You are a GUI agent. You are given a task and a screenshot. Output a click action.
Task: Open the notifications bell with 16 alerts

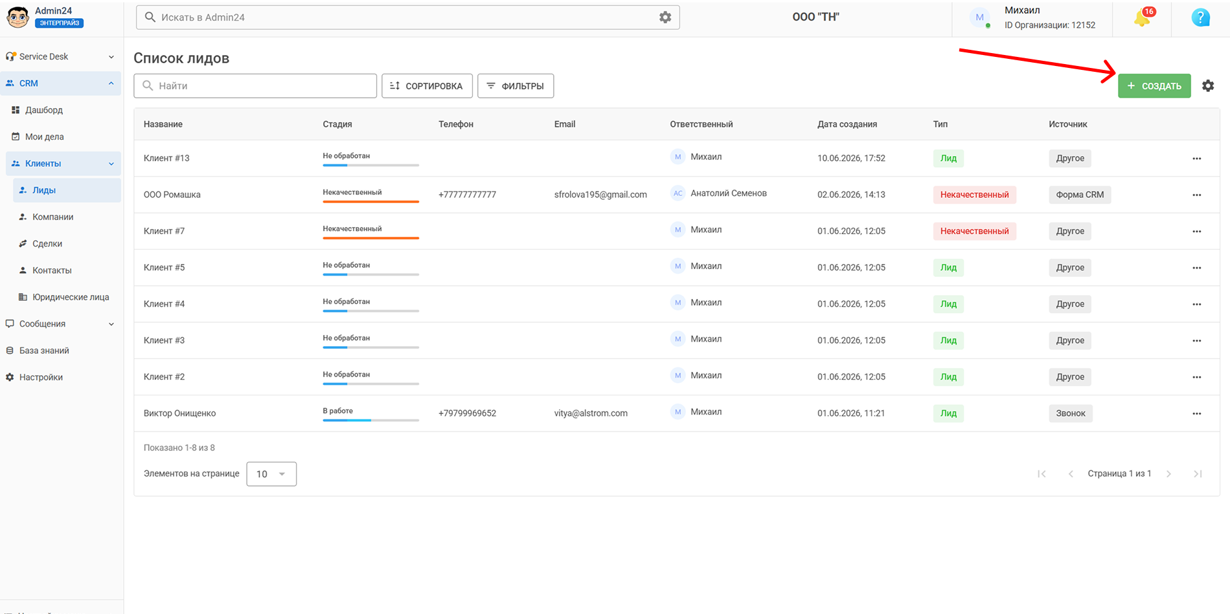[1143, 17]
